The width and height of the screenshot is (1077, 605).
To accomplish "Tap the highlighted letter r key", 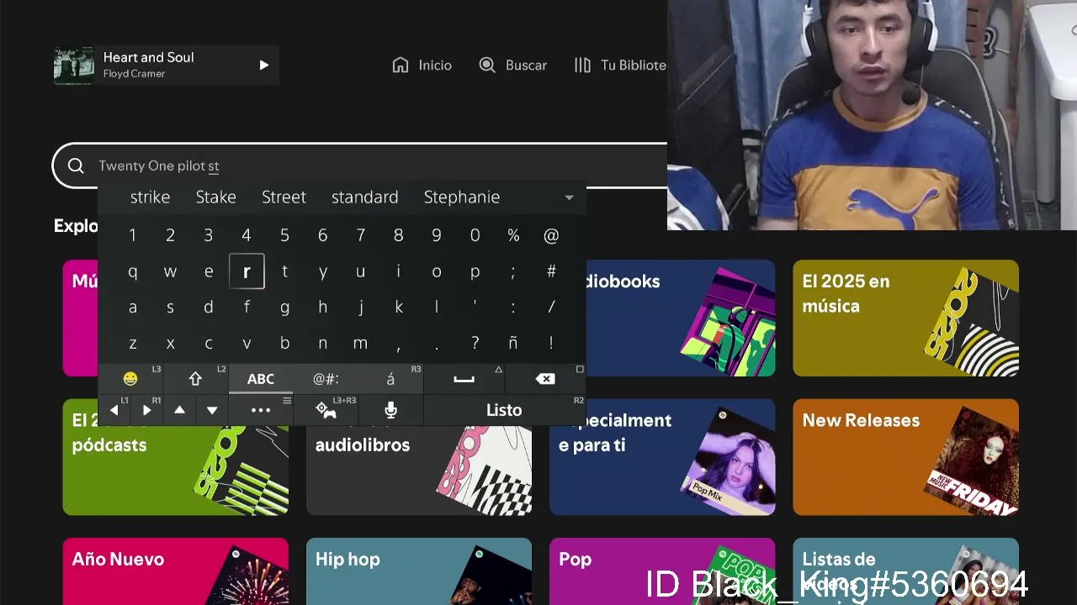I will (247, 271).
